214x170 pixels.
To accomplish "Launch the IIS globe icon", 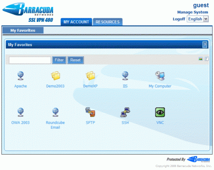I will click(125, 76).
